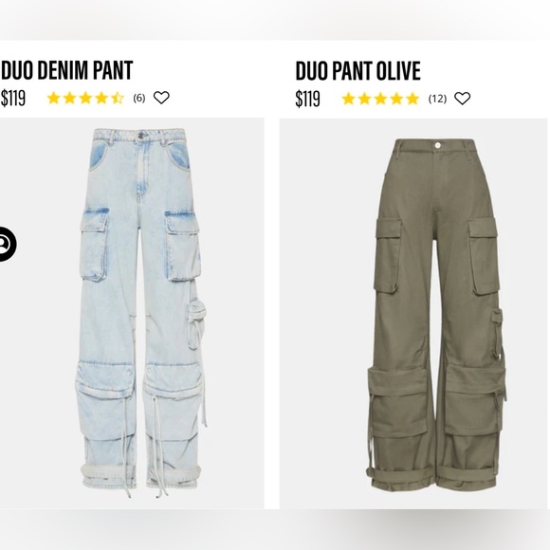Open the accessibility widget on left edge

(7, 244)
